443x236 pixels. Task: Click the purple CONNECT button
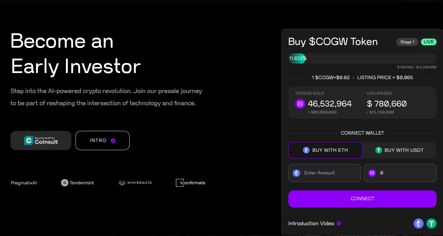(x=362, y=199)
